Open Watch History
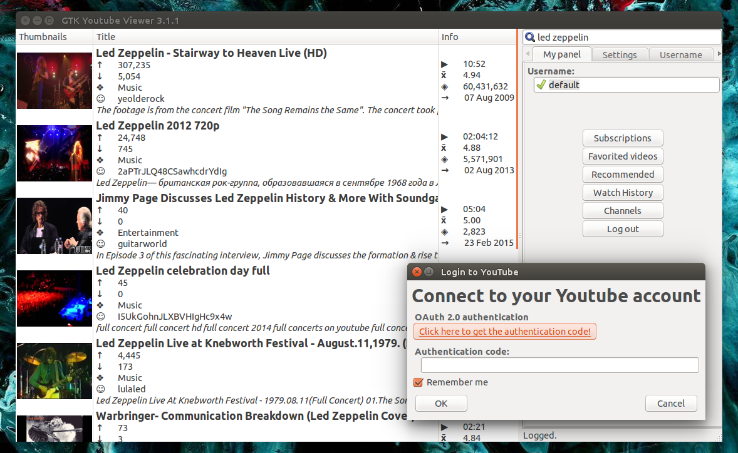 click(623, 193)
